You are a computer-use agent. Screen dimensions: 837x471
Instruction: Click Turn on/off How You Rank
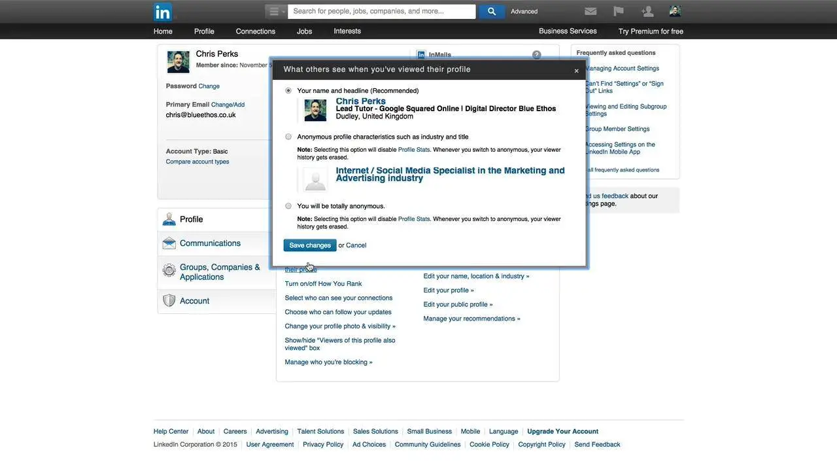click(323, 284)
